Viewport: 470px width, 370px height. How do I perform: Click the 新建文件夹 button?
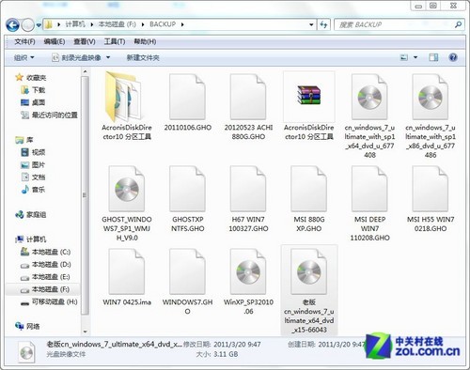(143, 57)
